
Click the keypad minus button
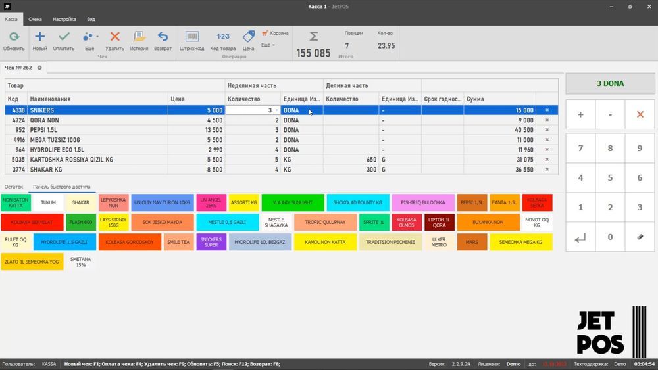tap(610, 114)
